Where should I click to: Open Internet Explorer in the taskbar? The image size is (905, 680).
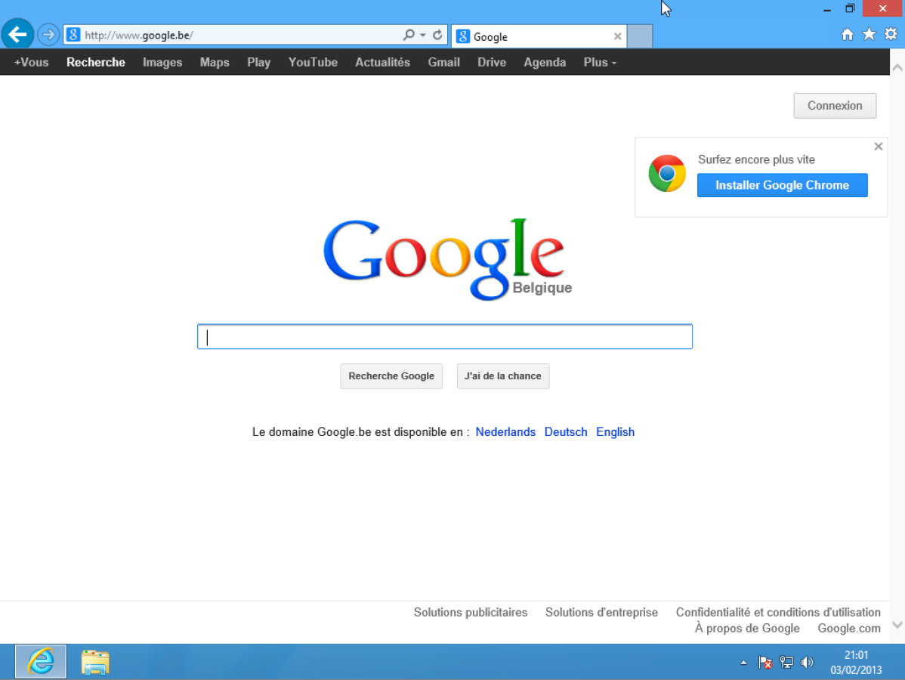pos(40,662)
